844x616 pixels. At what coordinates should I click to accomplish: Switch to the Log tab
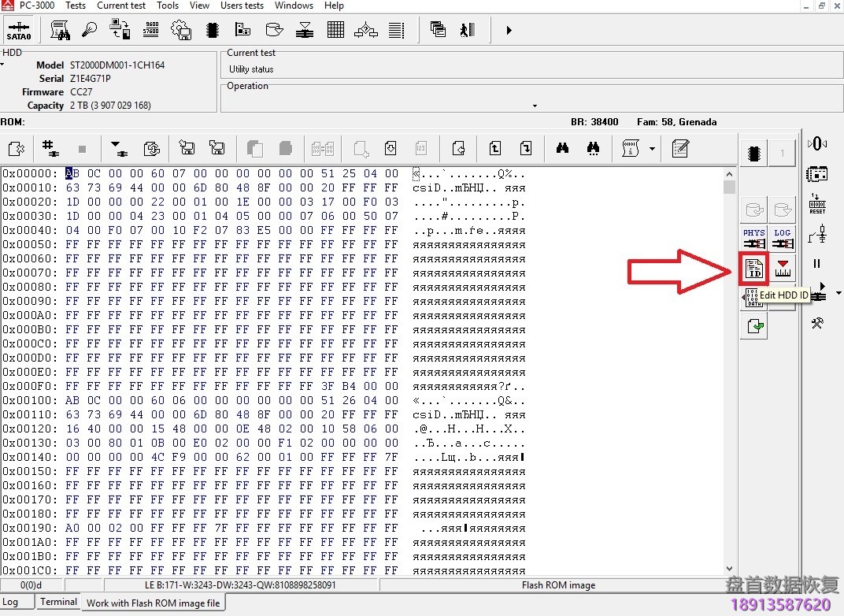[11, 602]
